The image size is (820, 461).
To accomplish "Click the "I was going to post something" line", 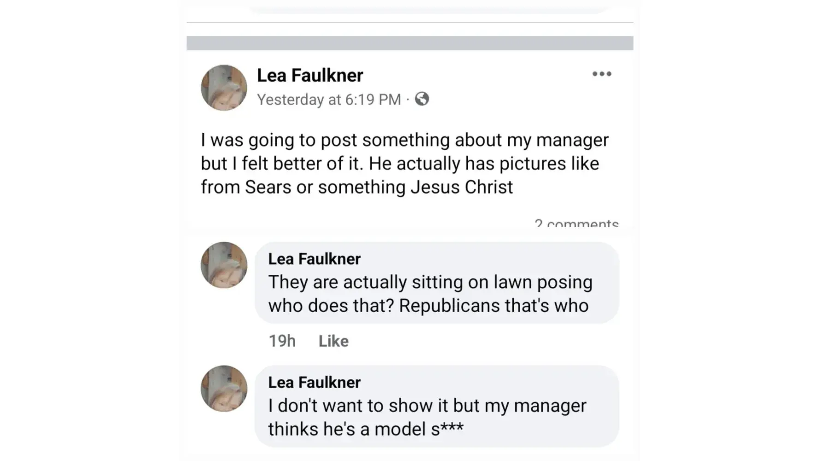I will pyautogui.click(x=404, y=140).
